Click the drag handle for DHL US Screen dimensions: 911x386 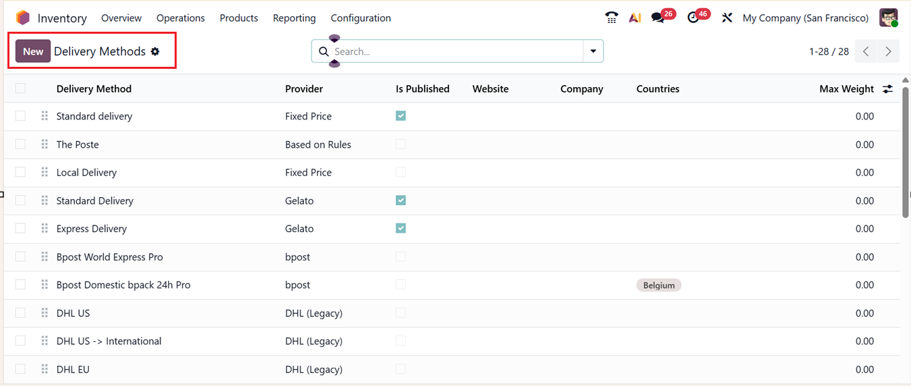point(45,313)
